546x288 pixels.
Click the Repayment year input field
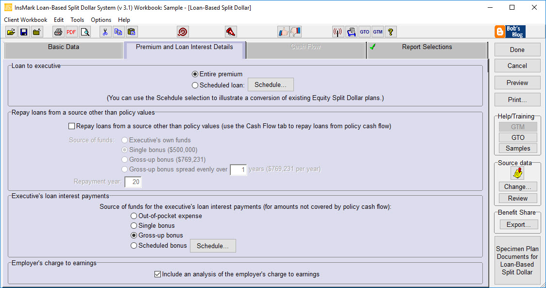pos(133,182)
